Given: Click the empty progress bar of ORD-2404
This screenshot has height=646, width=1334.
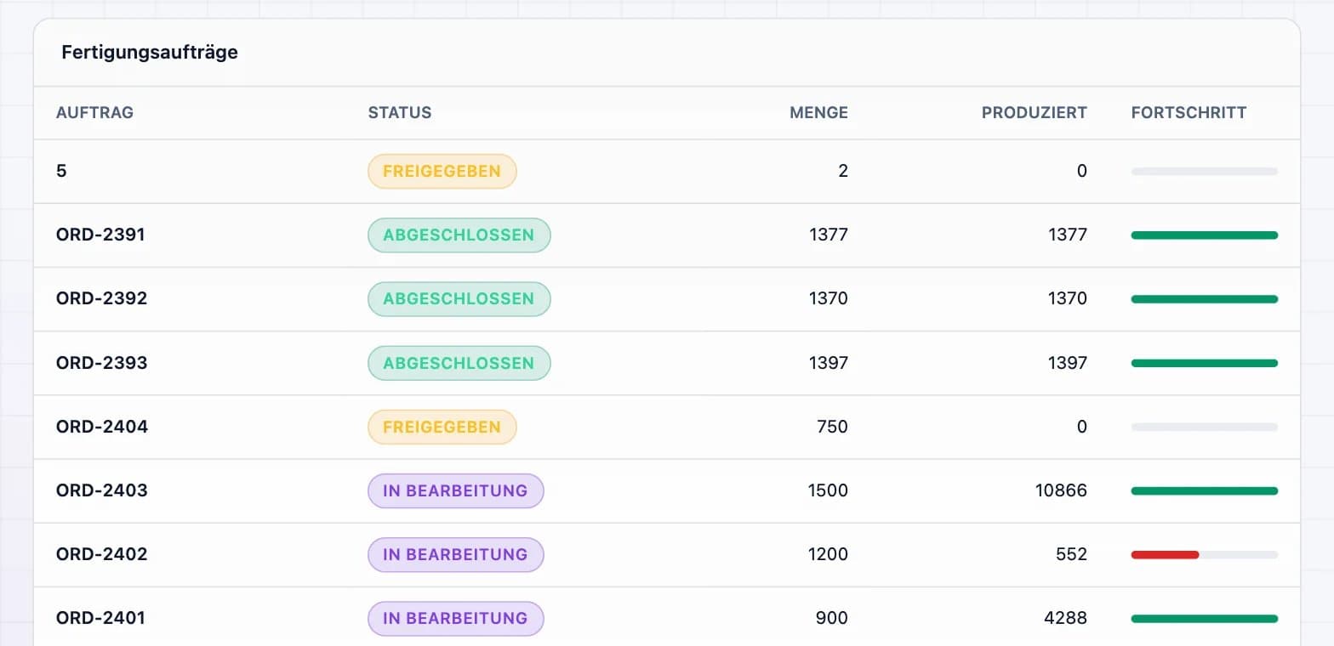Looking at the screenshot, I should pos(1205,427).
